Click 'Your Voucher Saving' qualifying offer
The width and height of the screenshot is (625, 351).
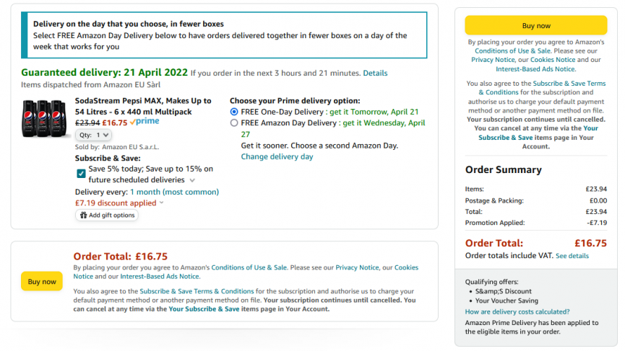click(x=507, y=301)
